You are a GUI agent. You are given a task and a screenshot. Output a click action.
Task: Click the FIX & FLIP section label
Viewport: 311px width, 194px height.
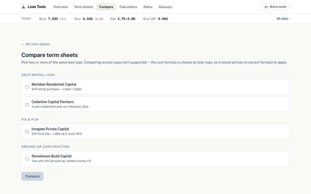point(30,120)
